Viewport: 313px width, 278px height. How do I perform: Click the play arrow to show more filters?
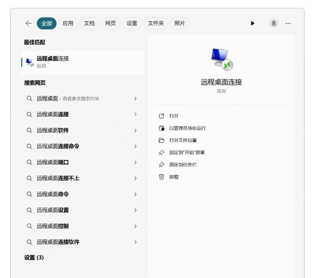pos(253,23)
